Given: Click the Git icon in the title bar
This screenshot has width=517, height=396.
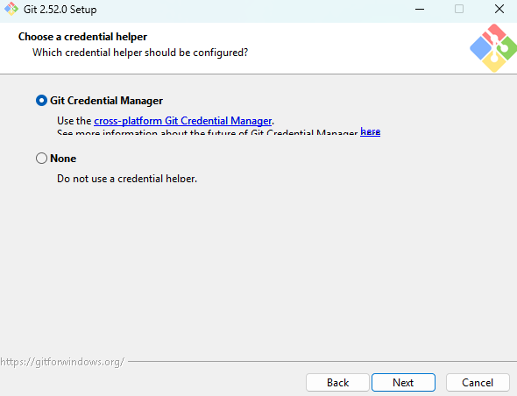Looking at the screenshot, I should (11, 9).
